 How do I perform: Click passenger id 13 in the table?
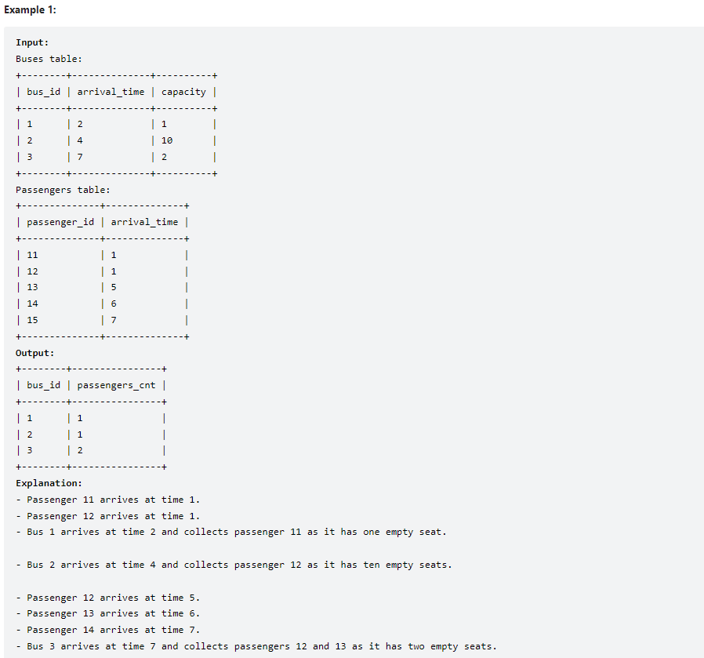click(x=32, y=288)
